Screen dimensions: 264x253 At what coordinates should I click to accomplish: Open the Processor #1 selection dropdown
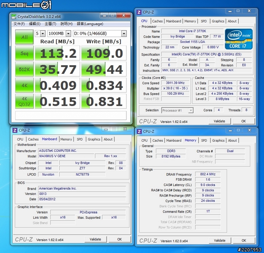coord(177,111)
